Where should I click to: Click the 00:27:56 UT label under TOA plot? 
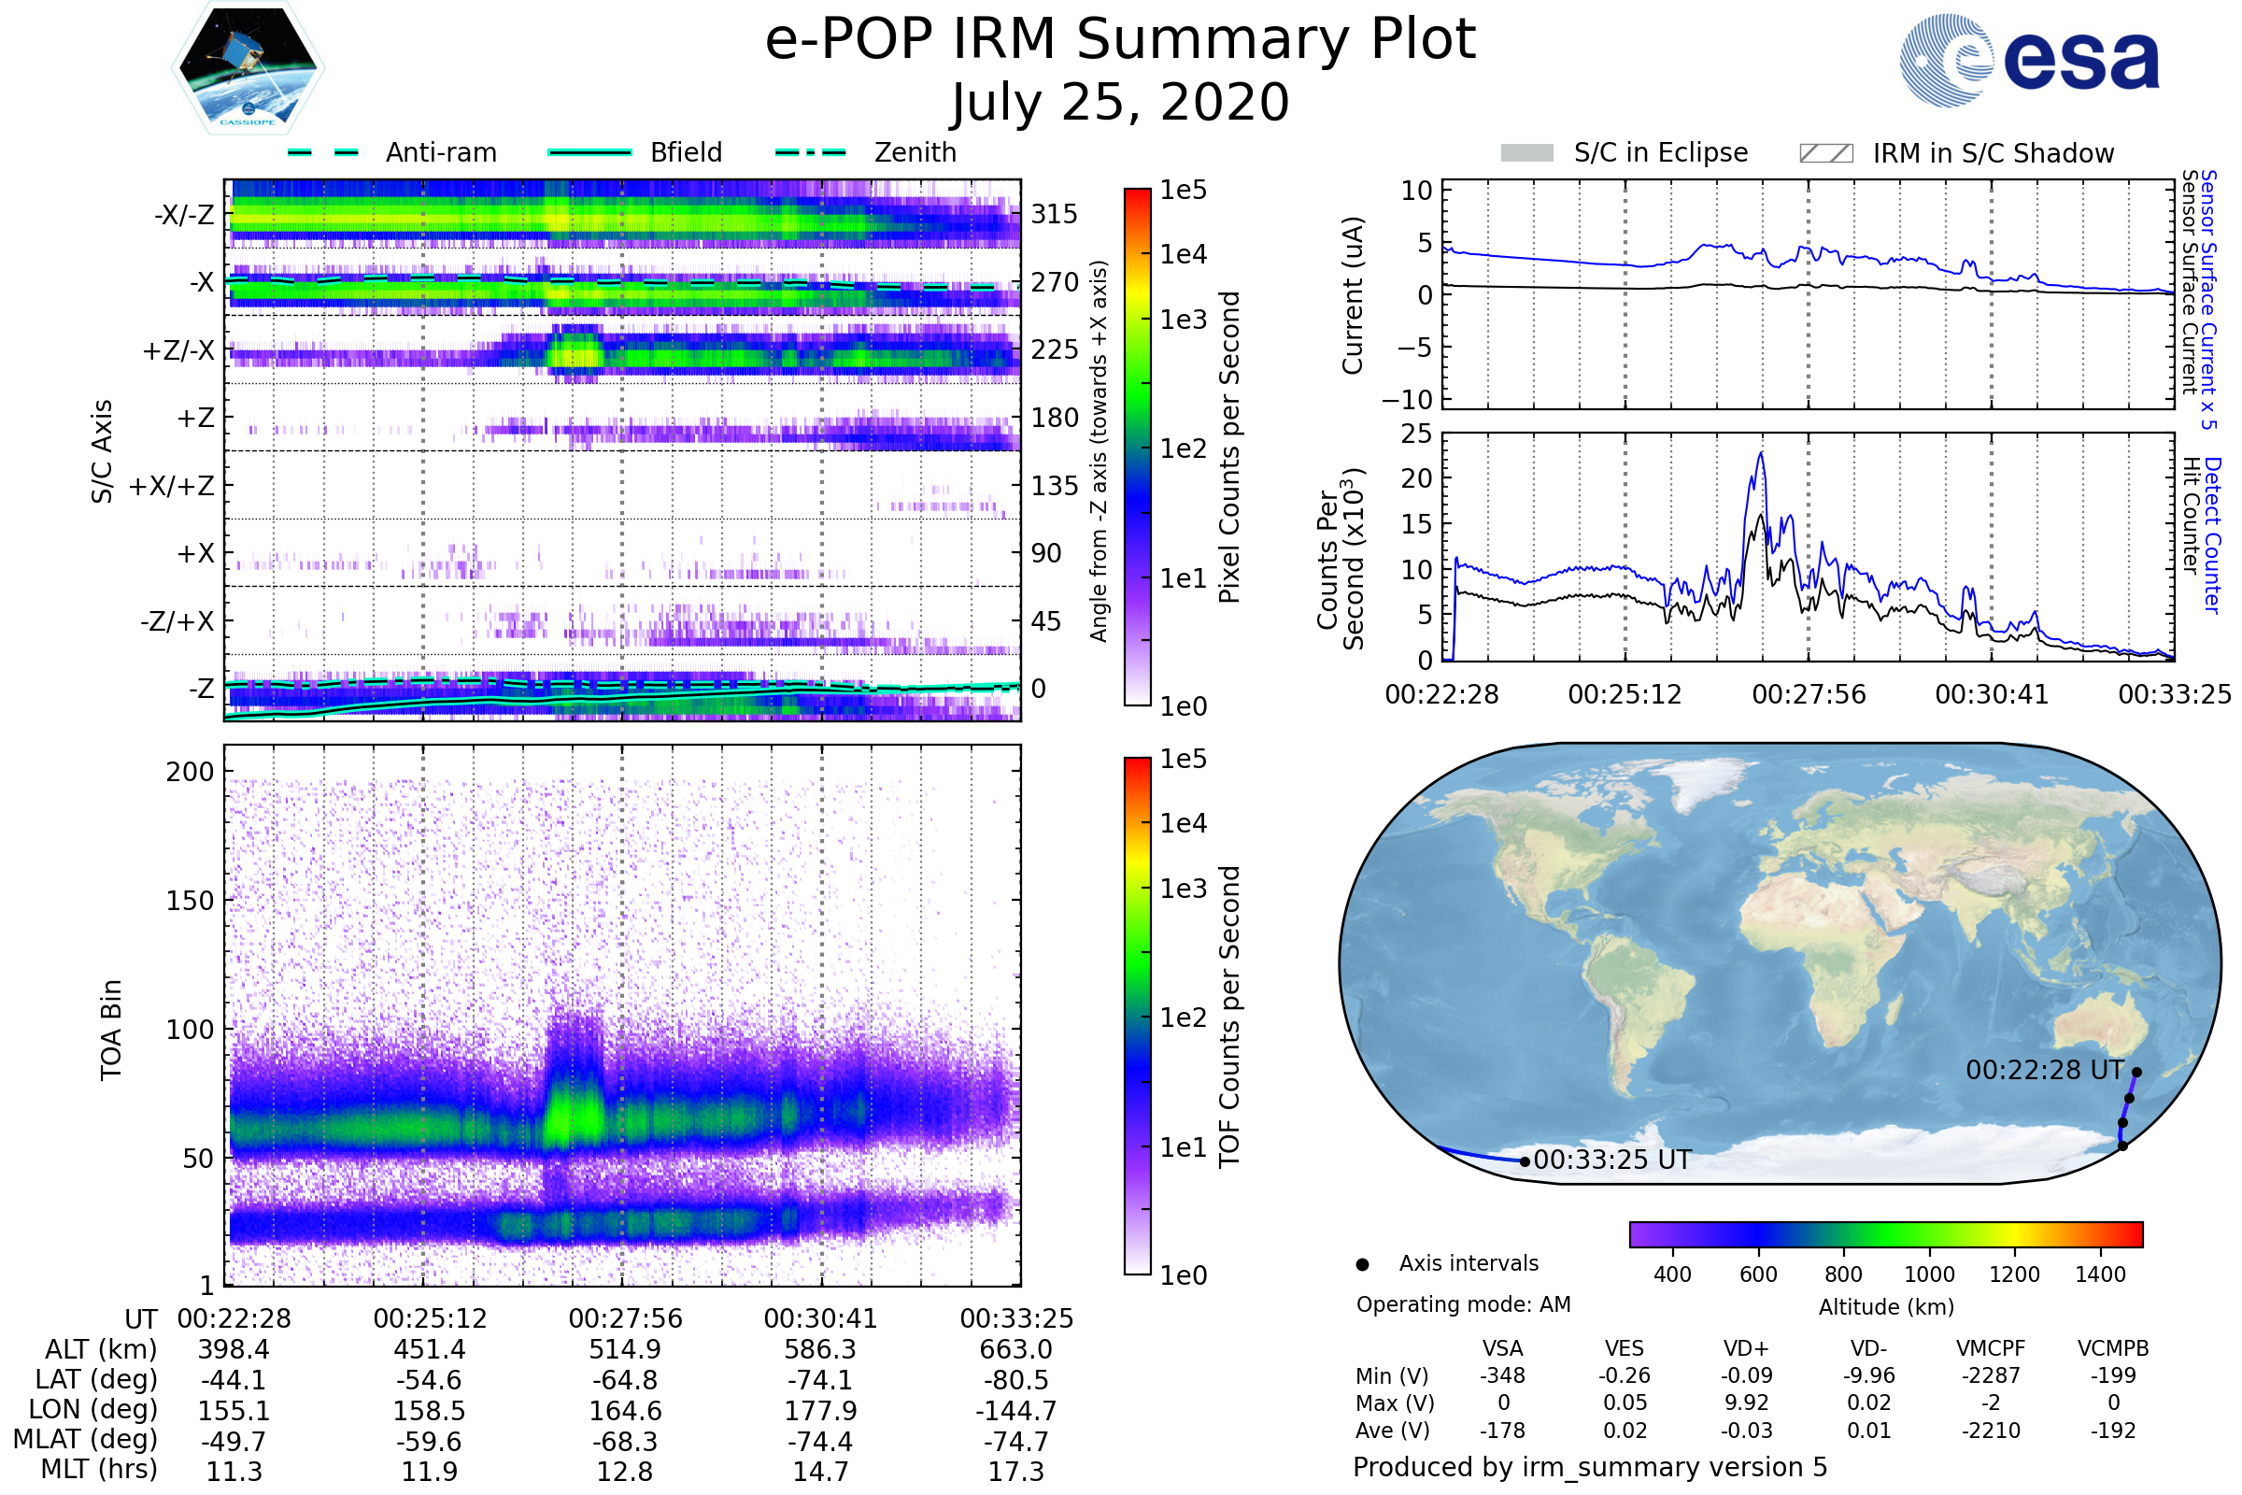625,1318
